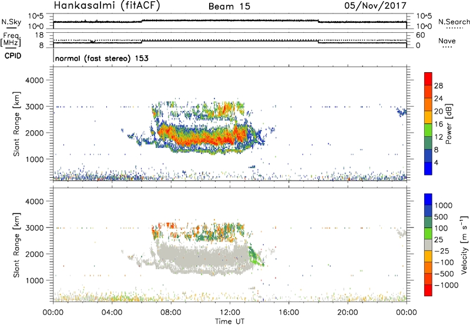Click the 60 tick on Nave axis
470x325 pixels.
pos(421,35)
